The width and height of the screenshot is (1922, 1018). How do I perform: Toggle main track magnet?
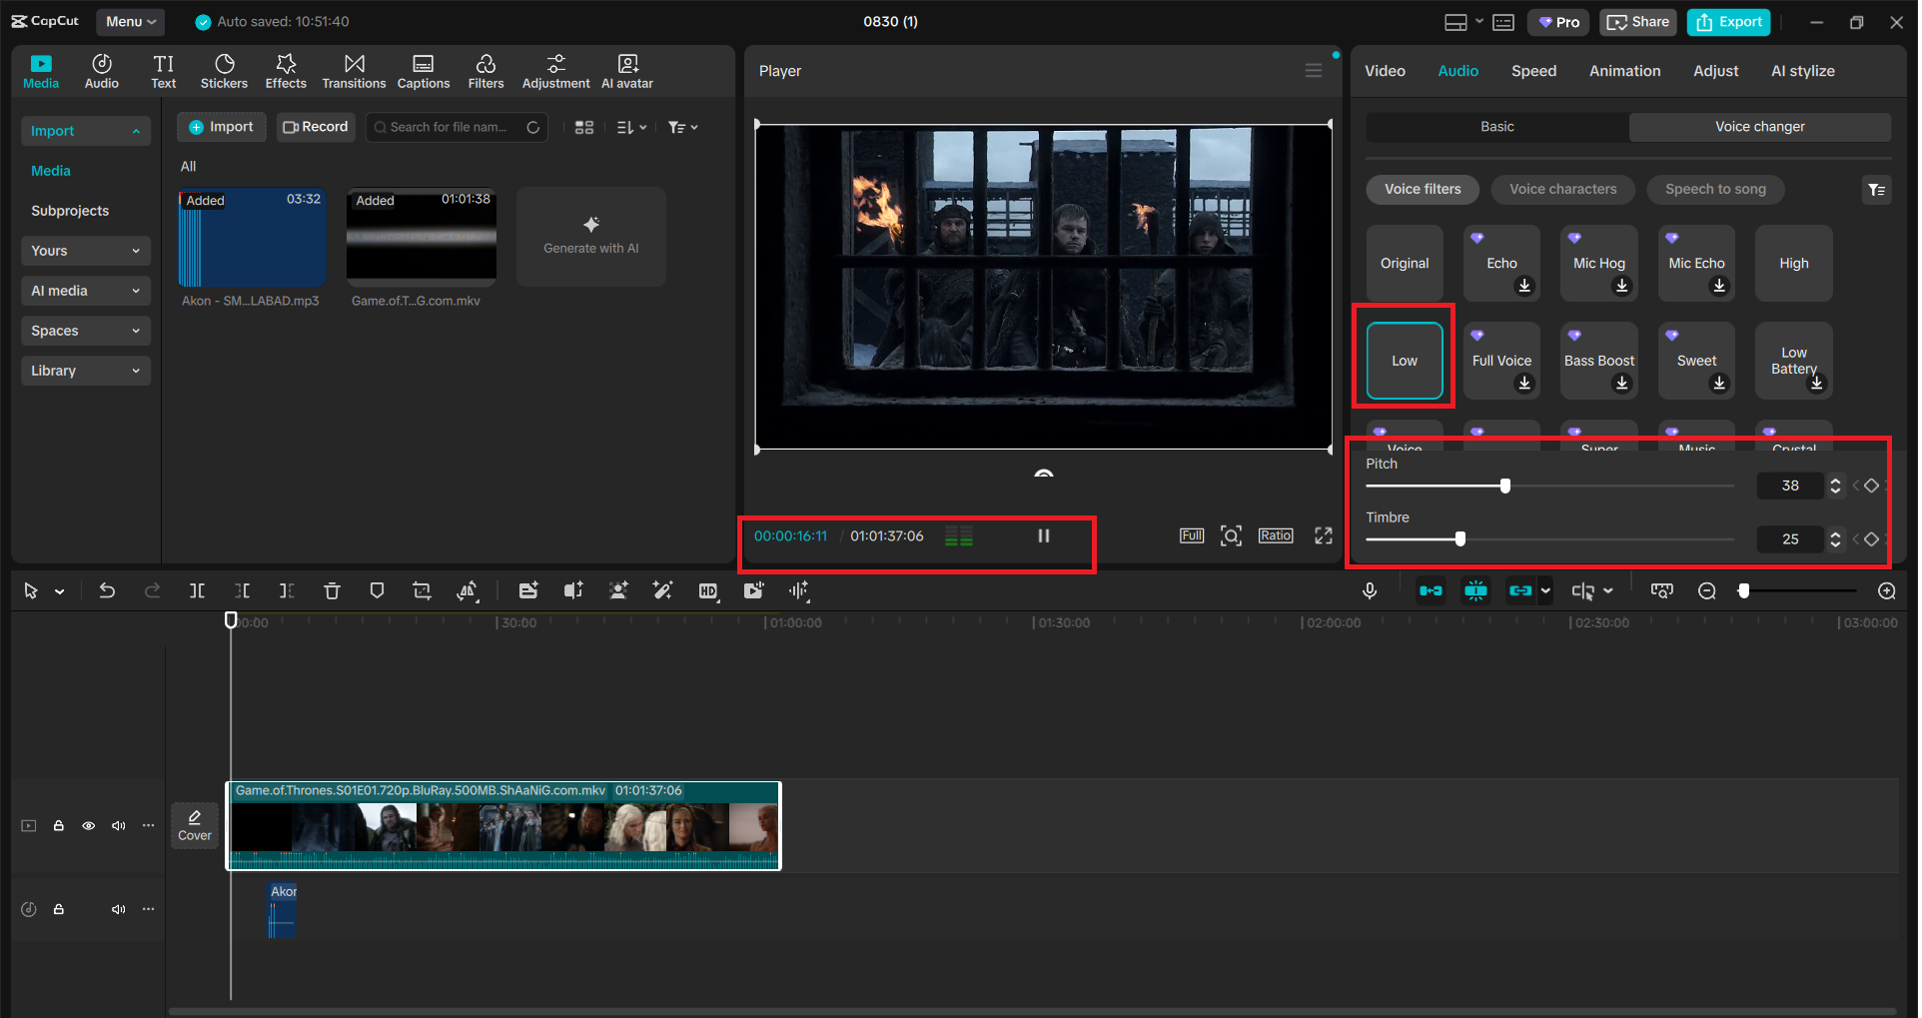[x=1431, y=591]
